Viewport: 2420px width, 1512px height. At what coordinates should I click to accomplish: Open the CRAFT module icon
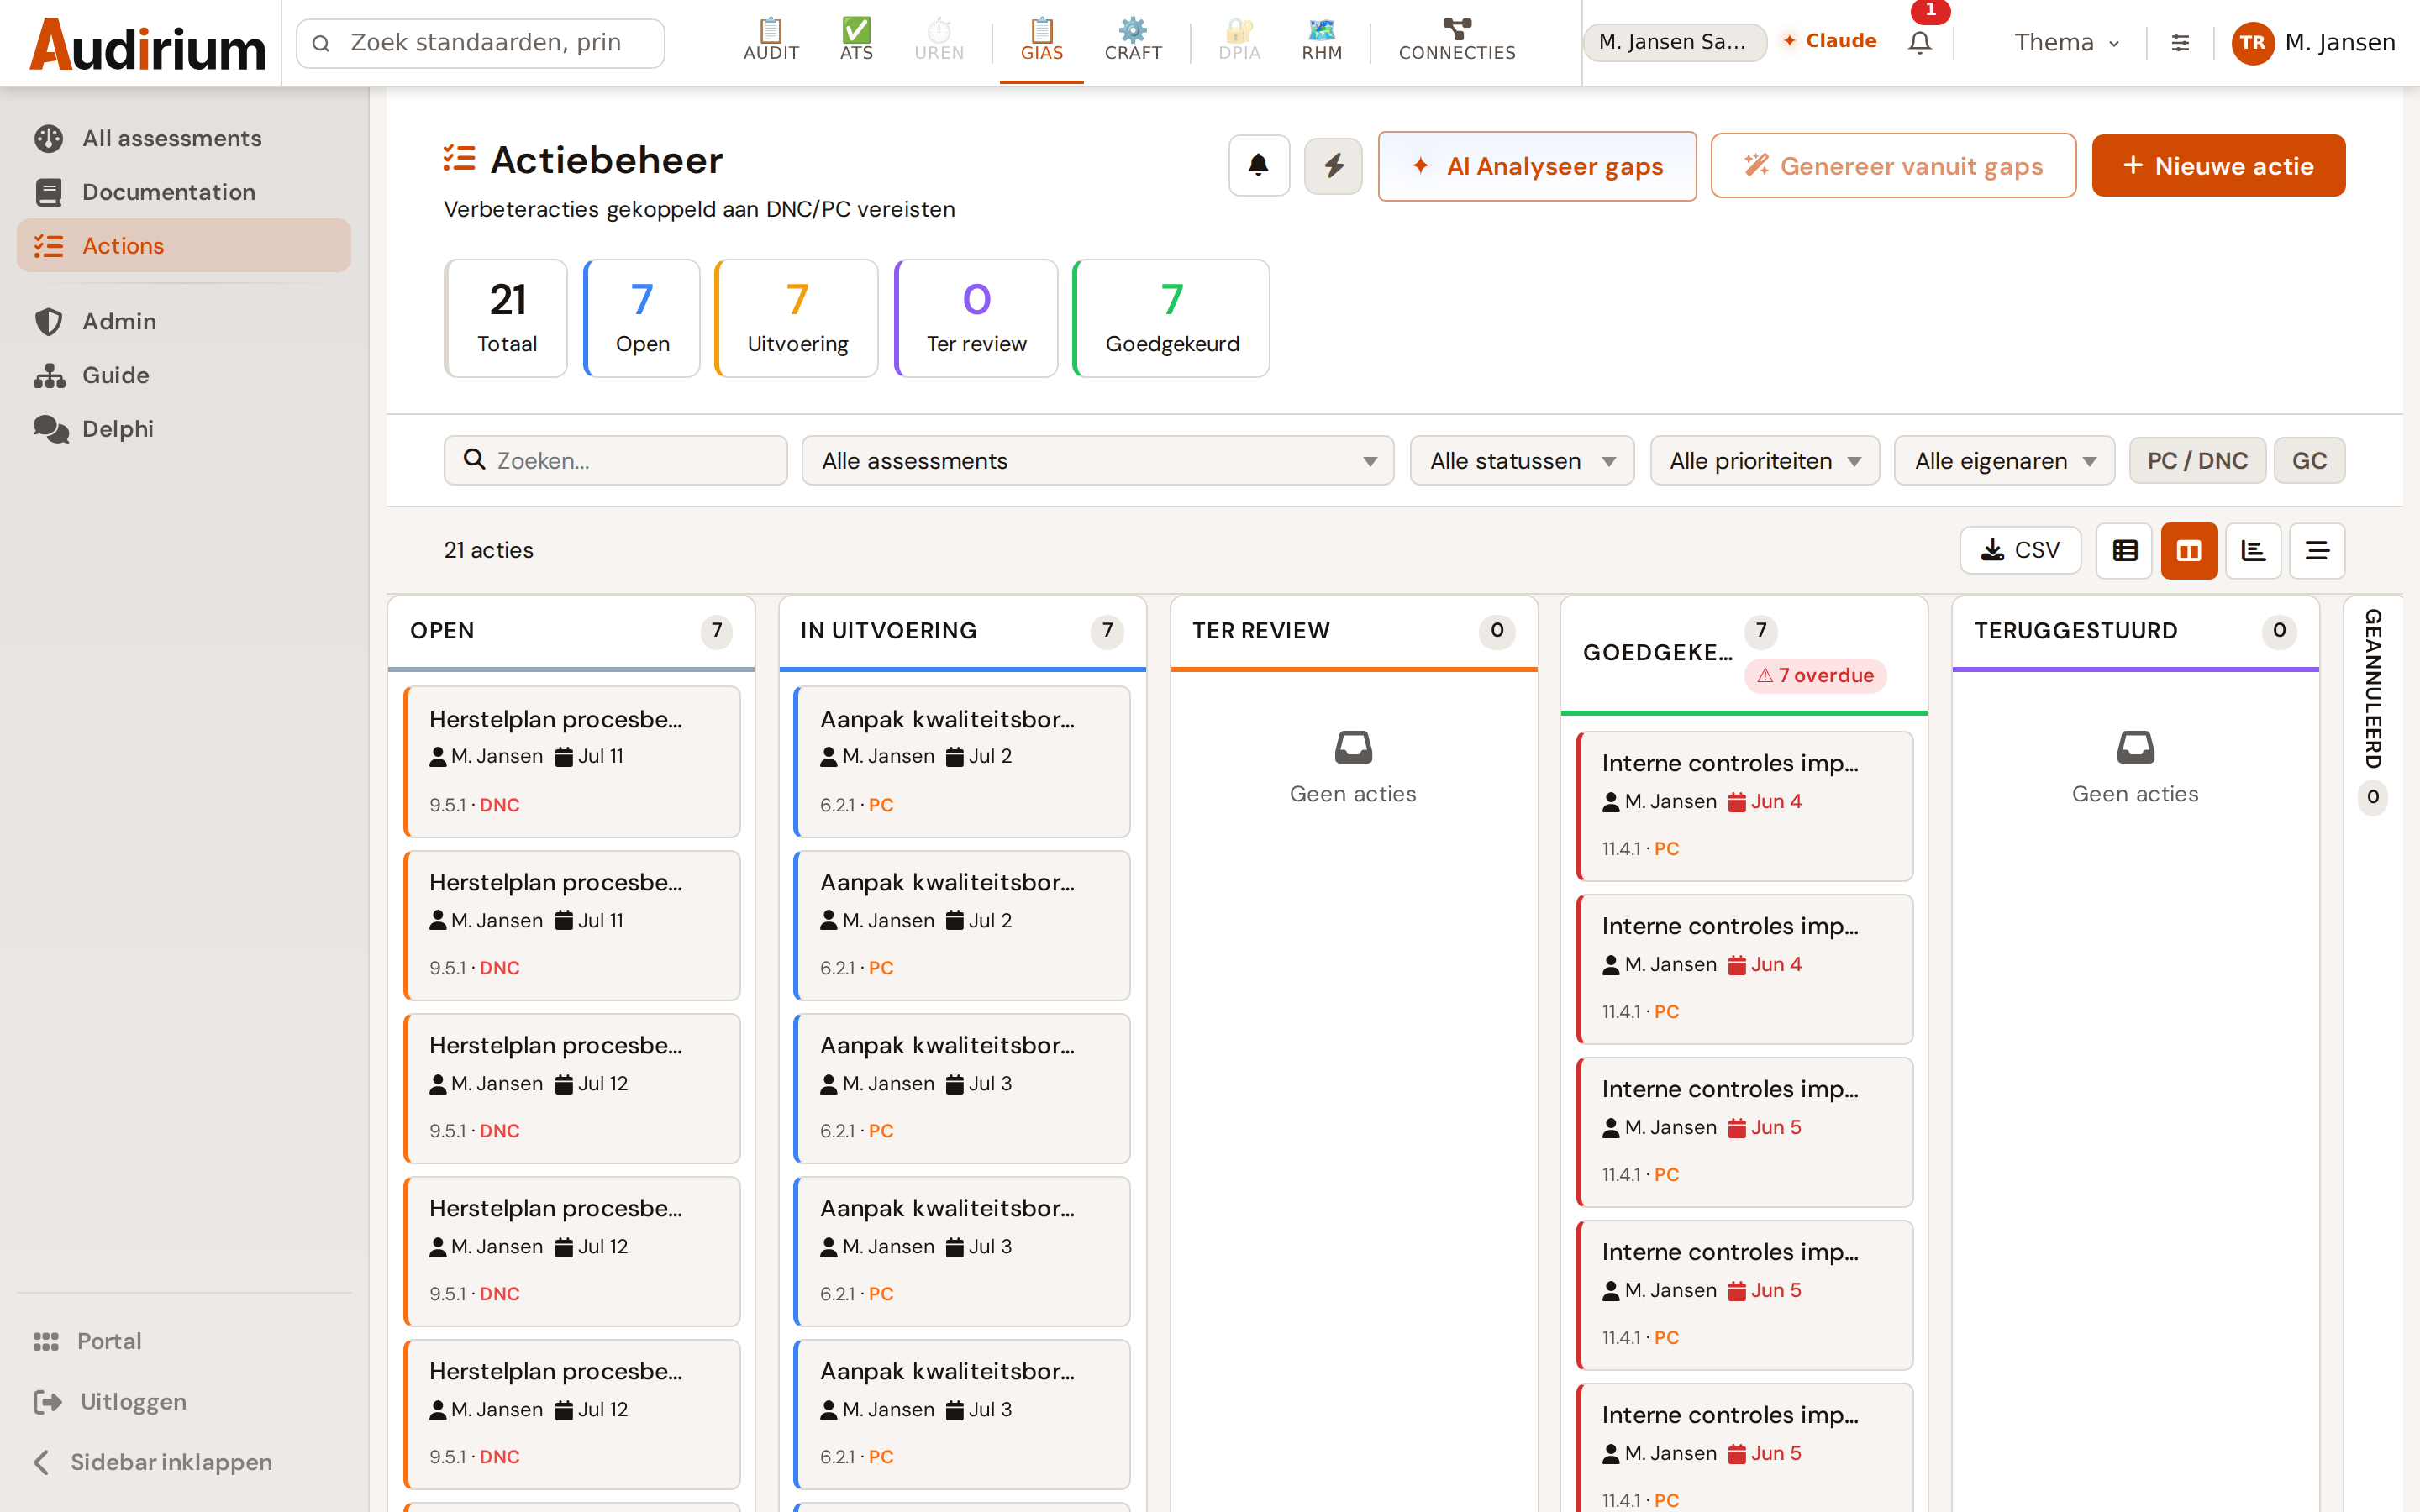tap(1132, 40)
